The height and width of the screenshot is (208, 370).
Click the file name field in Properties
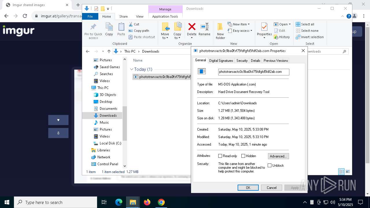click(x=254, y=72)
